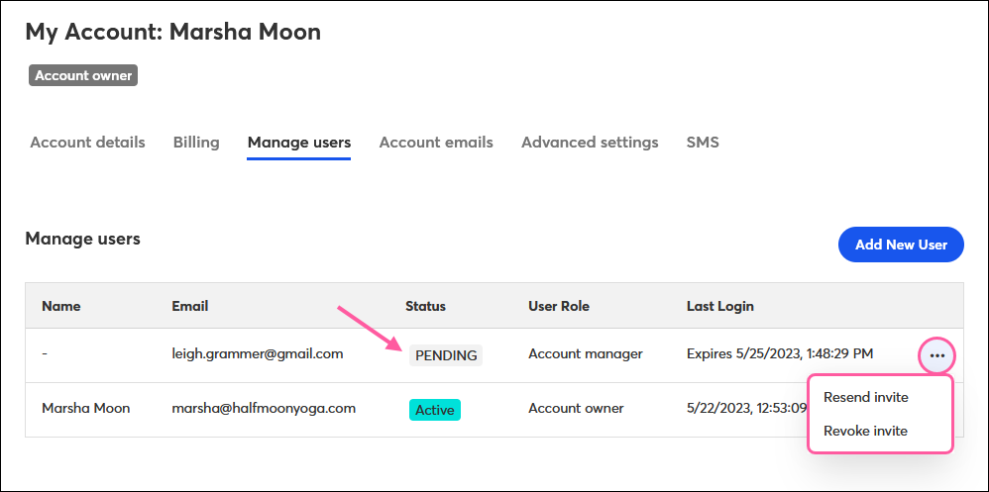Click the Manage users section heading
989x492 pixels.
[82, 240]
